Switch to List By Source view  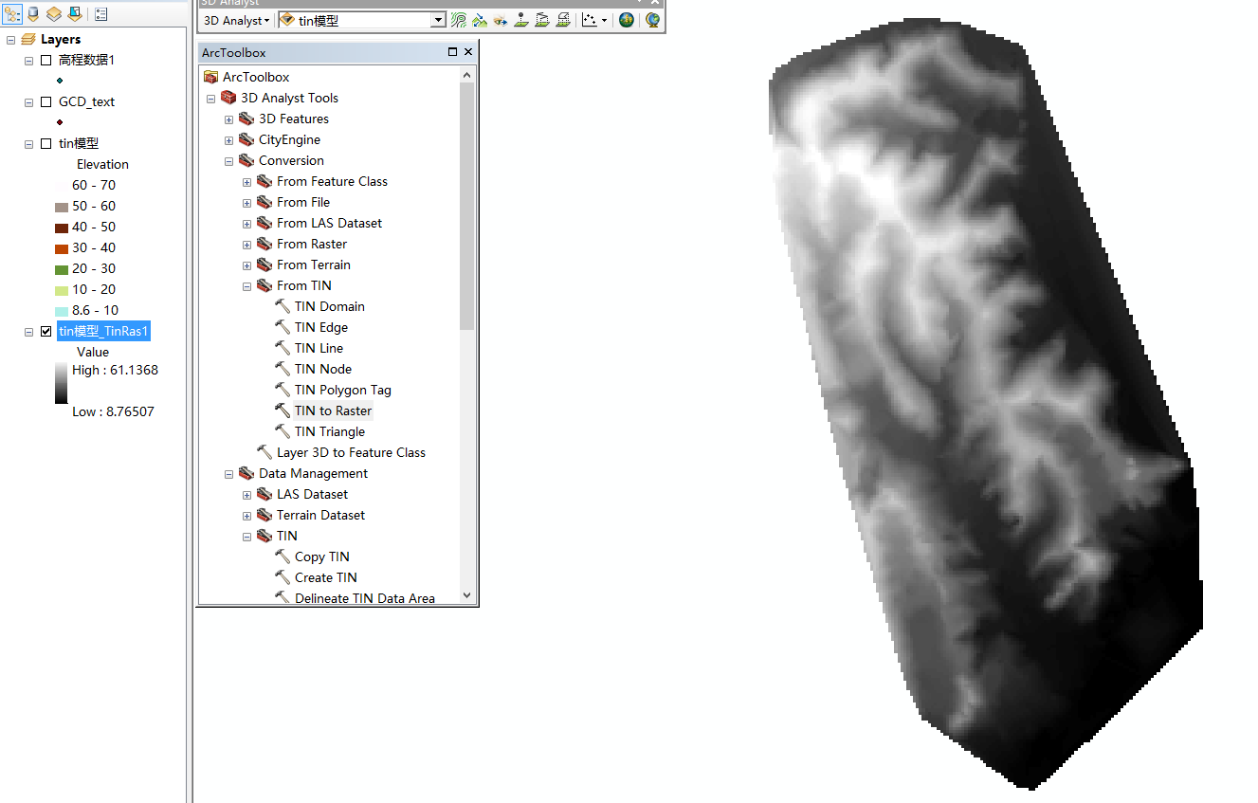(33, 14)
